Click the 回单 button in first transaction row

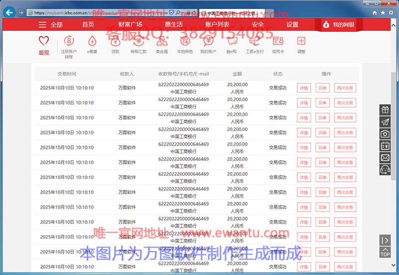point(322,88)
